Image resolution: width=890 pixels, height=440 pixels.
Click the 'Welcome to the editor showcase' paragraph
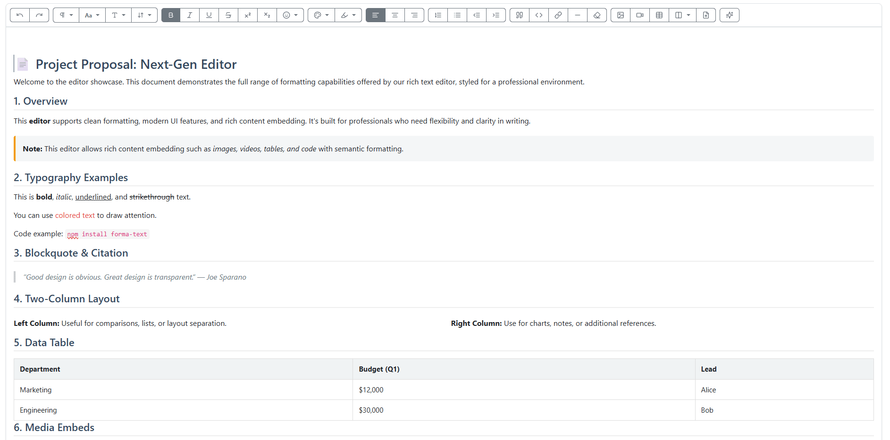coord(299,82)
